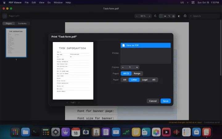Image resolution: width=222 pixels, height=139 pixels.
Task: Open the stocks chart app in dock
Action: pos(126,132)
